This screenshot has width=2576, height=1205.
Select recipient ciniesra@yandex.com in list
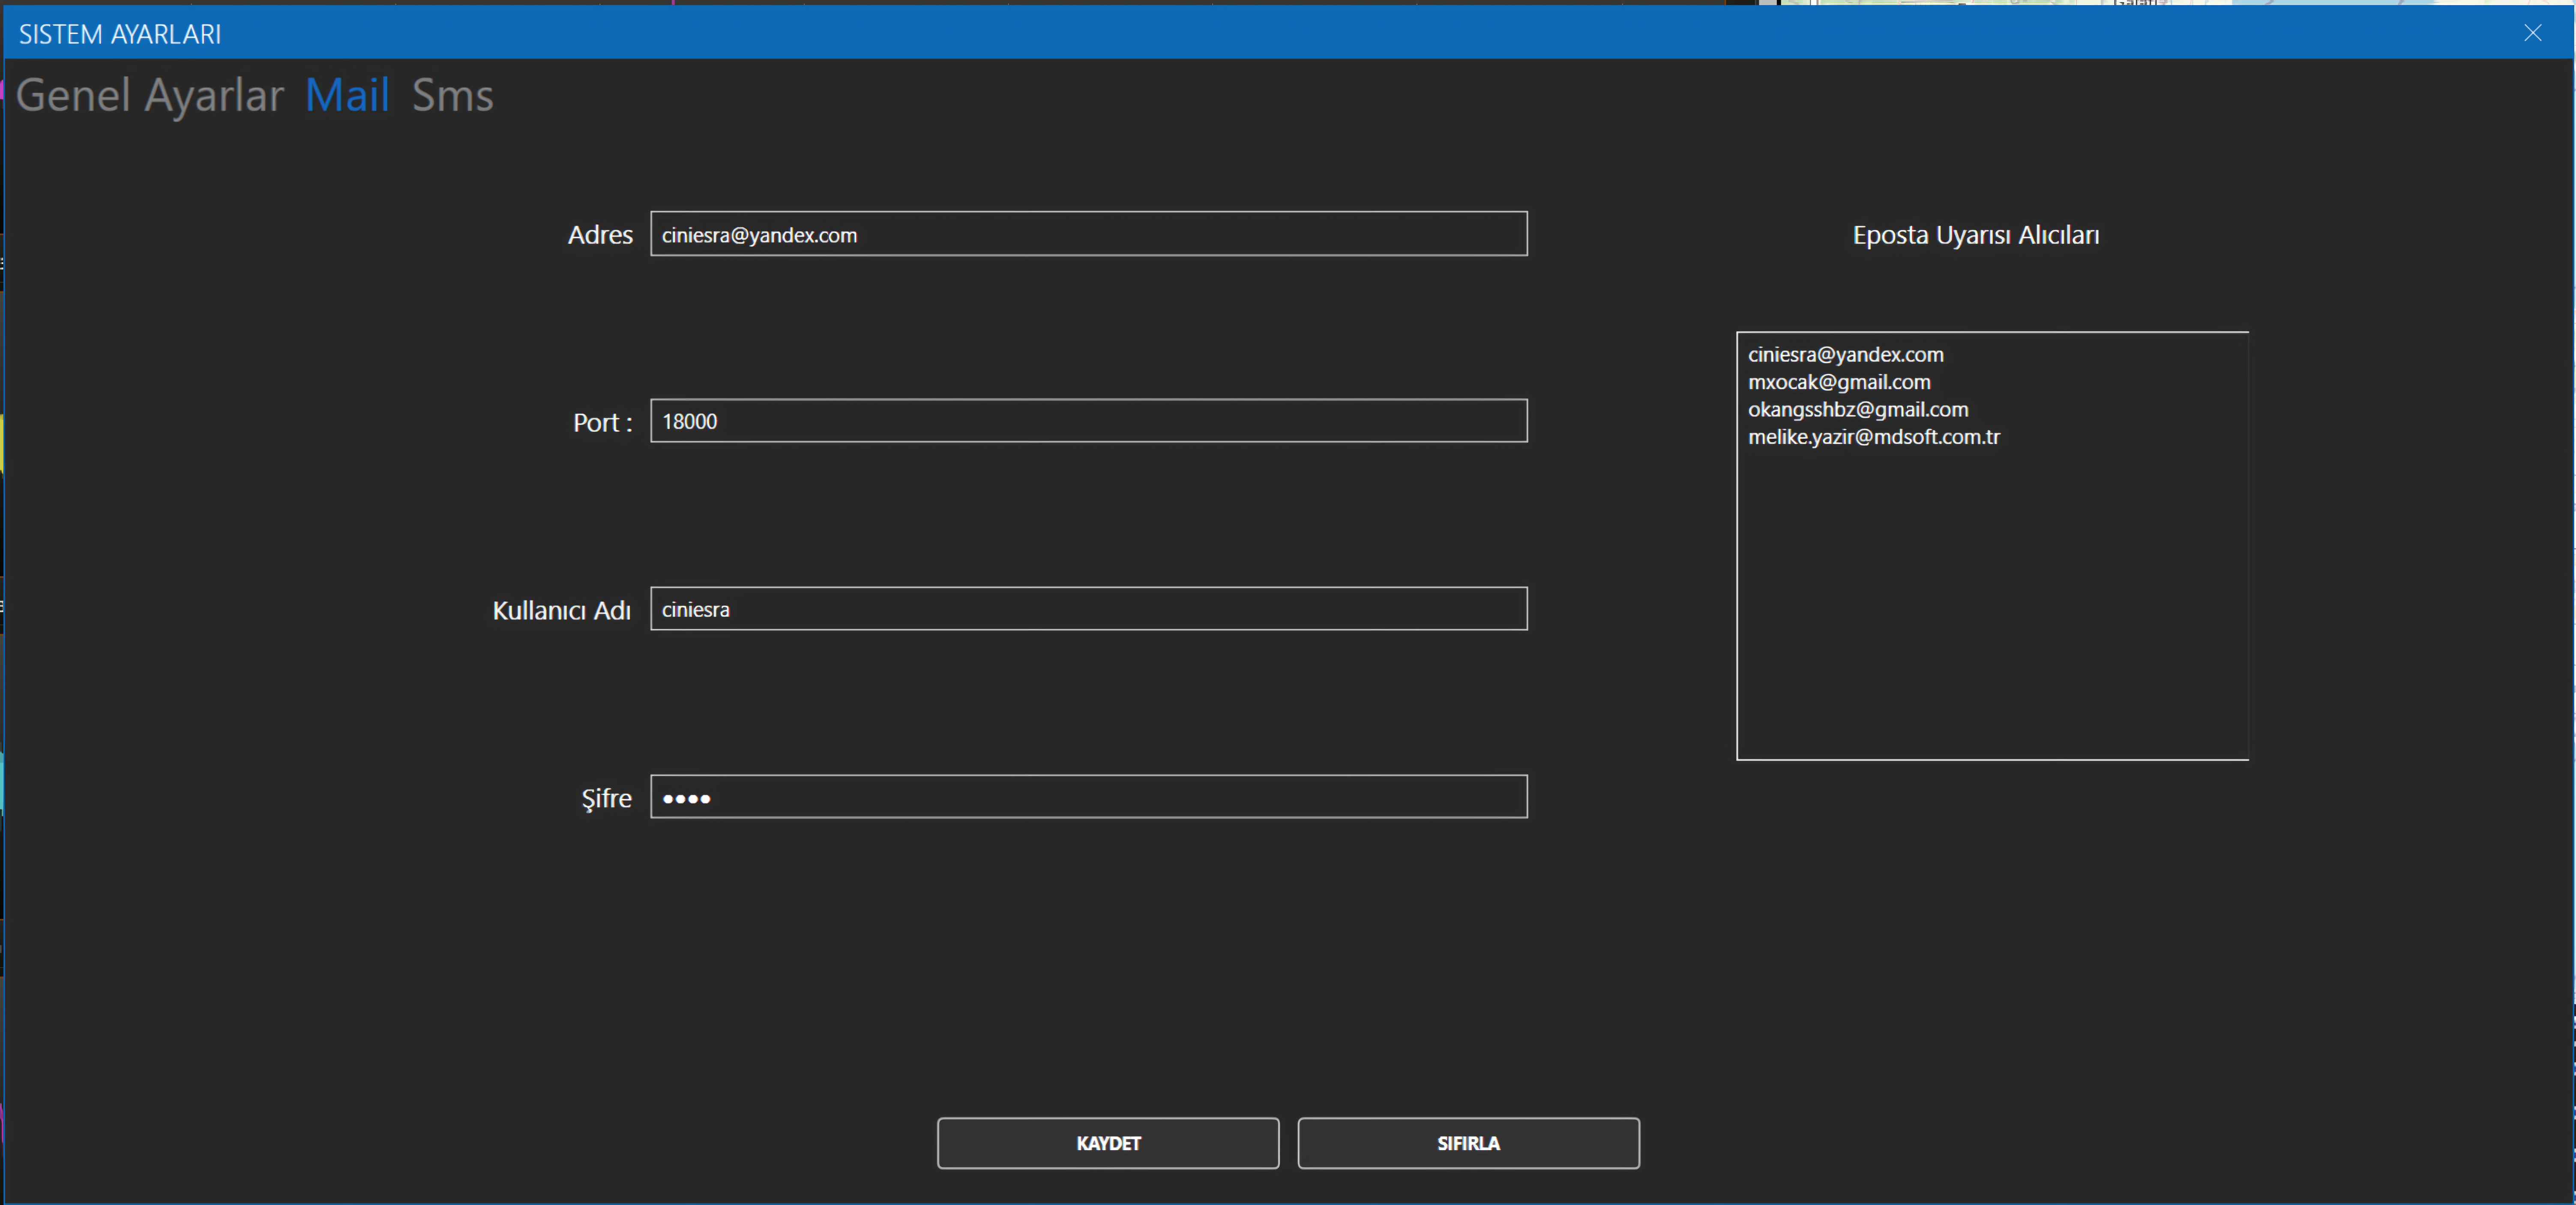(1845, 355)
